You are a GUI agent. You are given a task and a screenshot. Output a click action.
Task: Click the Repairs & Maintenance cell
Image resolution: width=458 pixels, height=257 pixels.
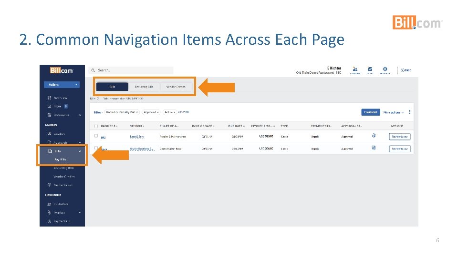pos(172,137)
